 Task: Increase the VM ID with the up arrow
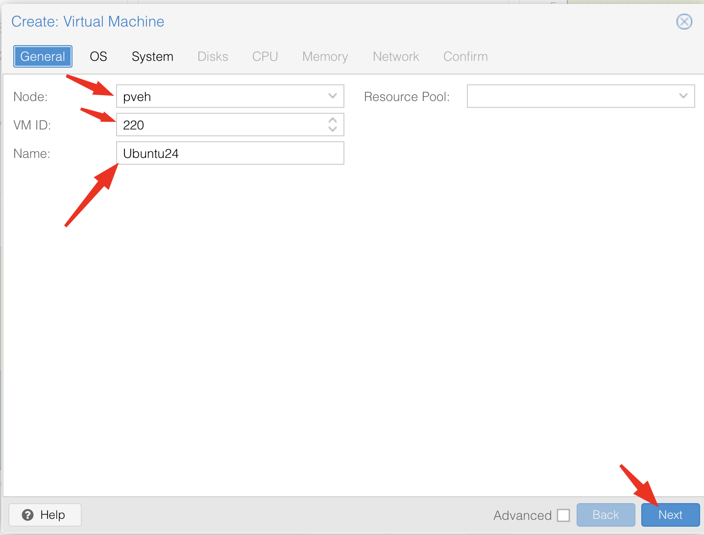pyautogui.click(x=333, y=120)
